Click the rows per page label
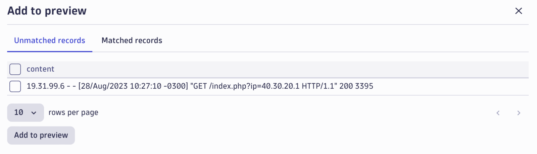537x154 pixels. coord(73,112)
